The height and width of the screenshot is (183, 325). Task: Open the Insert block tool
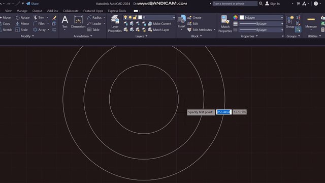181,21
